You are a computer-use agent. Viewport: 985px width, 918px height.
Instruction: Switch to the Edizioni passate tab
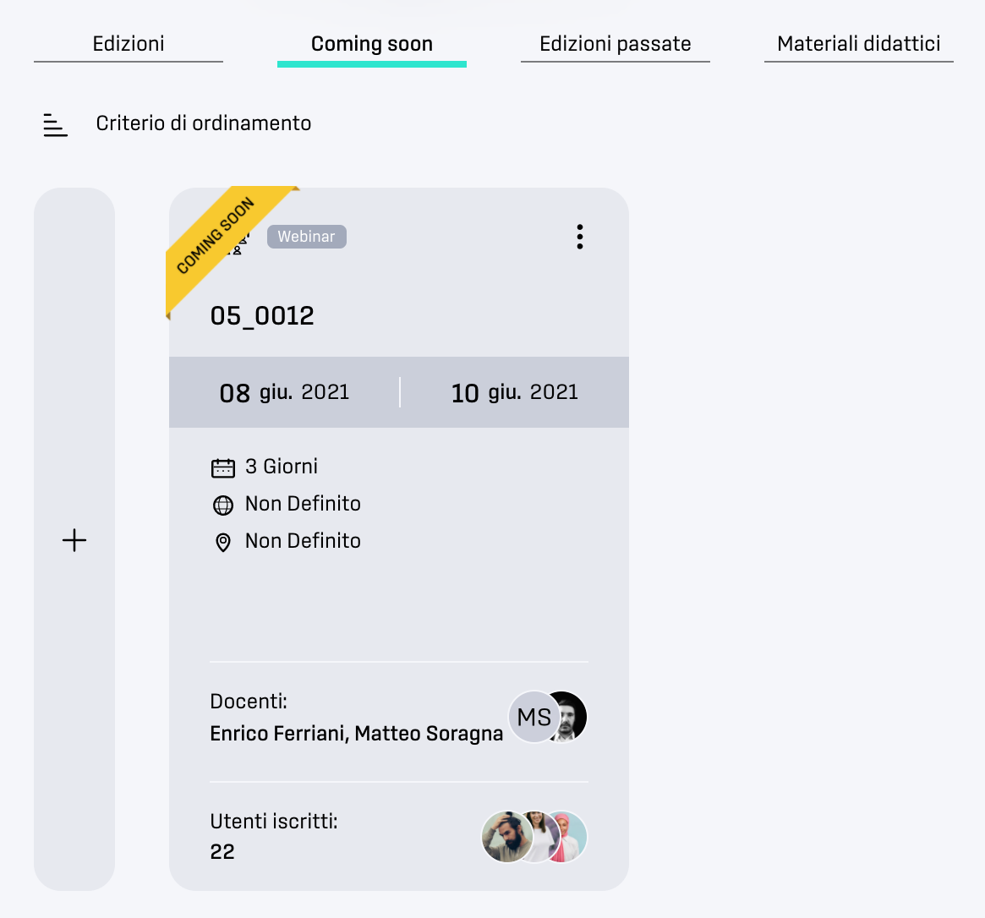615,44
